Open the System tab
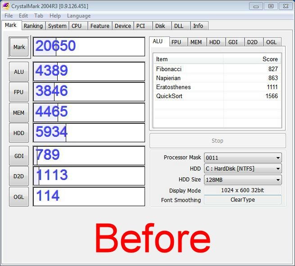295x266 pixels. coord(57,26)
